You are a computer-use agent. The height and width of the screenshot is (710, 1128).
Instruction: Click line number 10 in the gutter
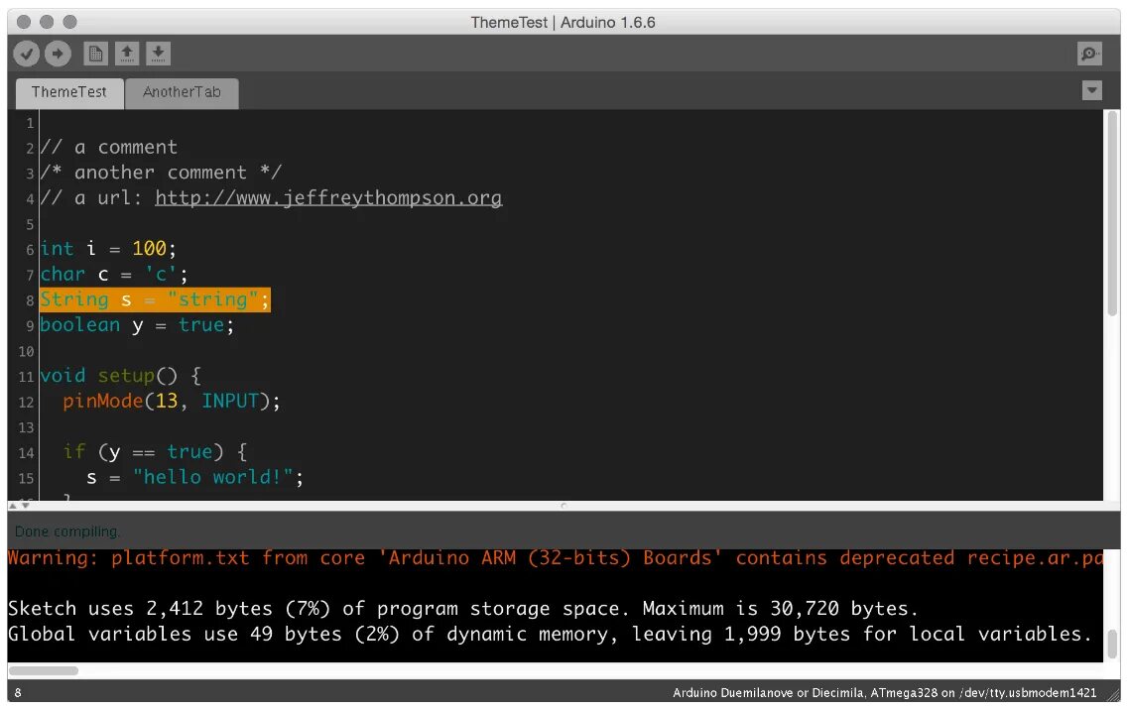[x=26, y=352]
